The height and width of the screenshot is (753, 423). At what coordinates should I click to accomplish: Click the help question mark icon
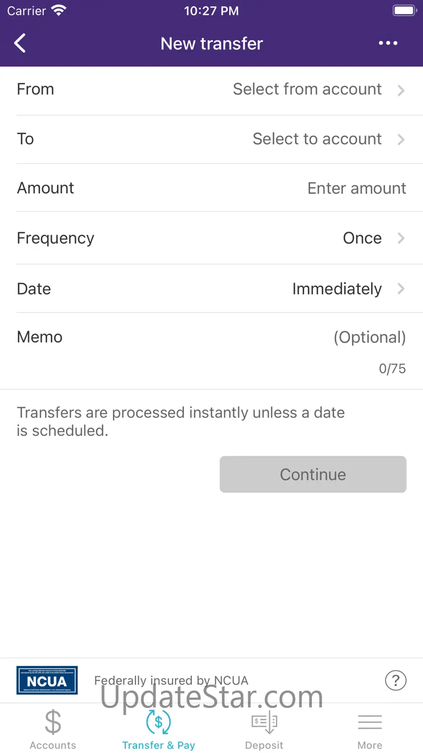(395, 680)
